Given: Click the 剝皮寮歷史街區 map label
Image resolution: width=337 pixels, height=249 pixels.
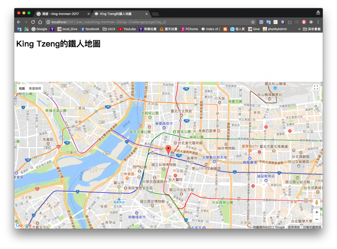Looking at the screenshot, I should (x=140, y=188).
